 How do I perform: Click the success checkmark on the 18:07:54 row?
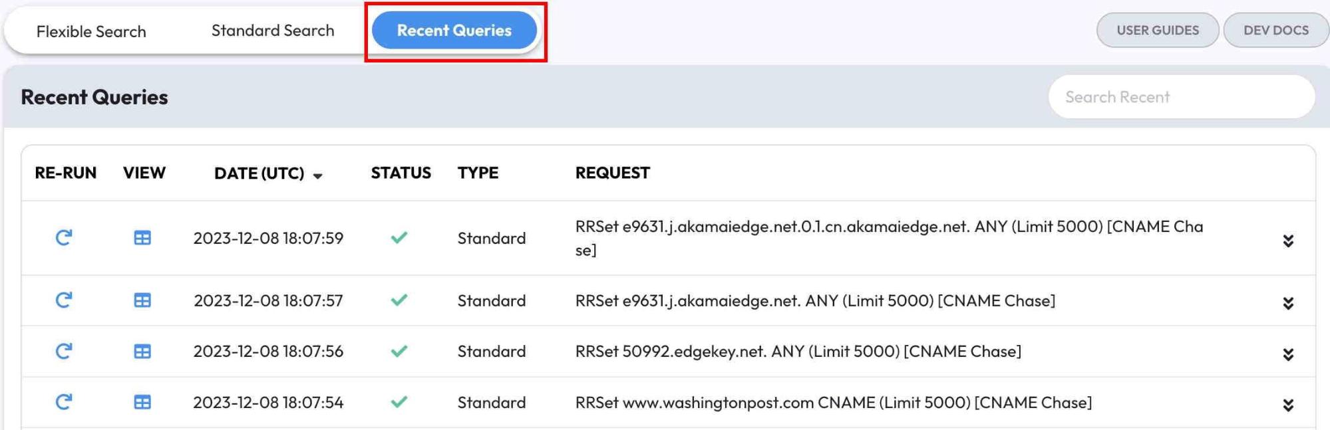pyautogui.click(x=399, y=401)
